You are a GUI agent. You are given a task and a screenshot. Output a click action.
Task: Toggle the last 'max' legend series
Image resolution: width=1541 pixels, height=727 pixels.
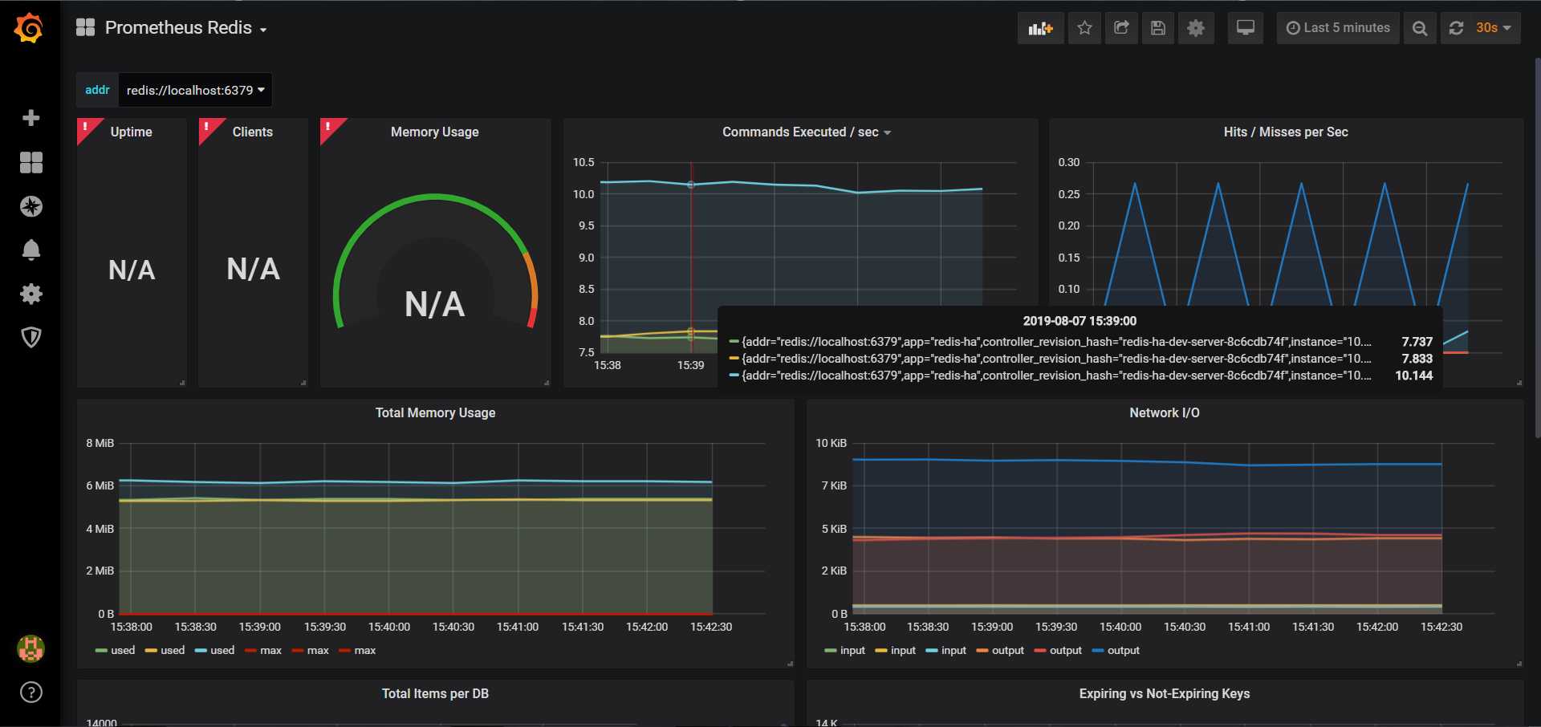[x=365, y=650]
